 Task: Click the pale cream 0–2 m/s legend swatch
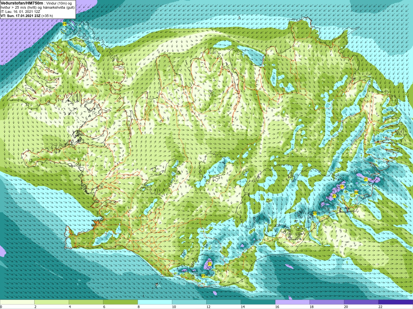[17, 302]
